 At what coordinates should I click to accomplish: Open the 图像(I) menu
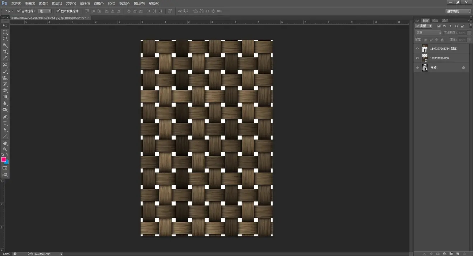pos(44,3)
